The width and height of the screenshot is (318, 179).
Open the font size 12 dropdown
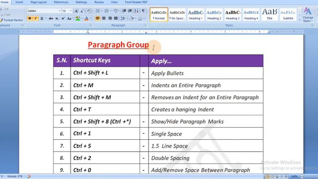pyautogui.click(x=71, y=11)
